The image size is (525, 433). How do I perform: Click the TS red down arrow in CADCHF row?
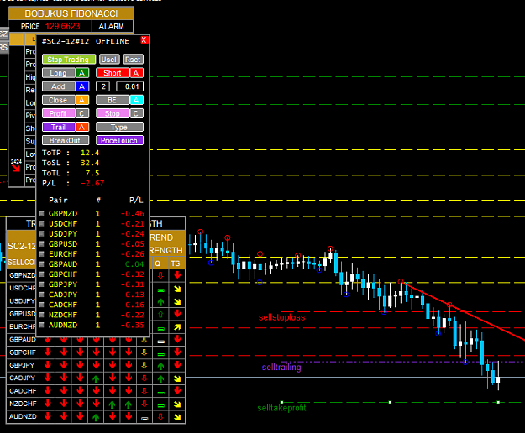177,390
